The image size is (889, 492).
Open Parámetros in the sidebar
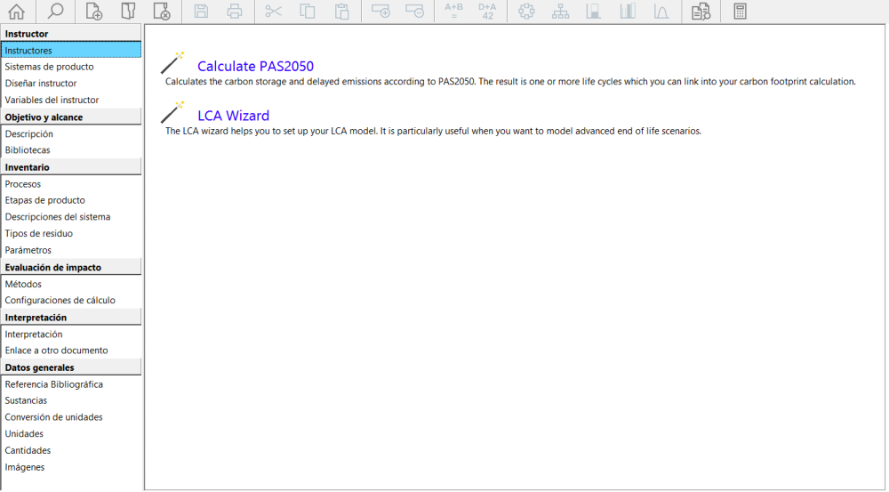coord(71,250)
